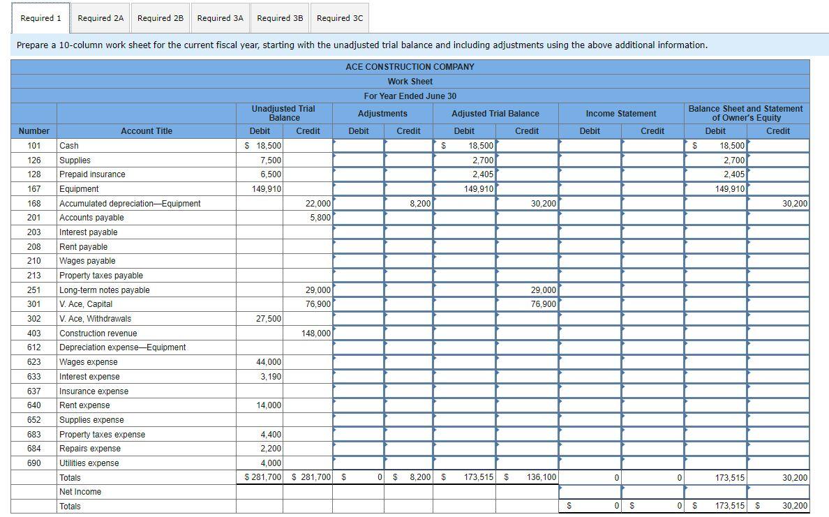Image resolution: width=829 pixels, height=517 pixels.
Task: Open the Required 2B tab
Action: point(158,18)
